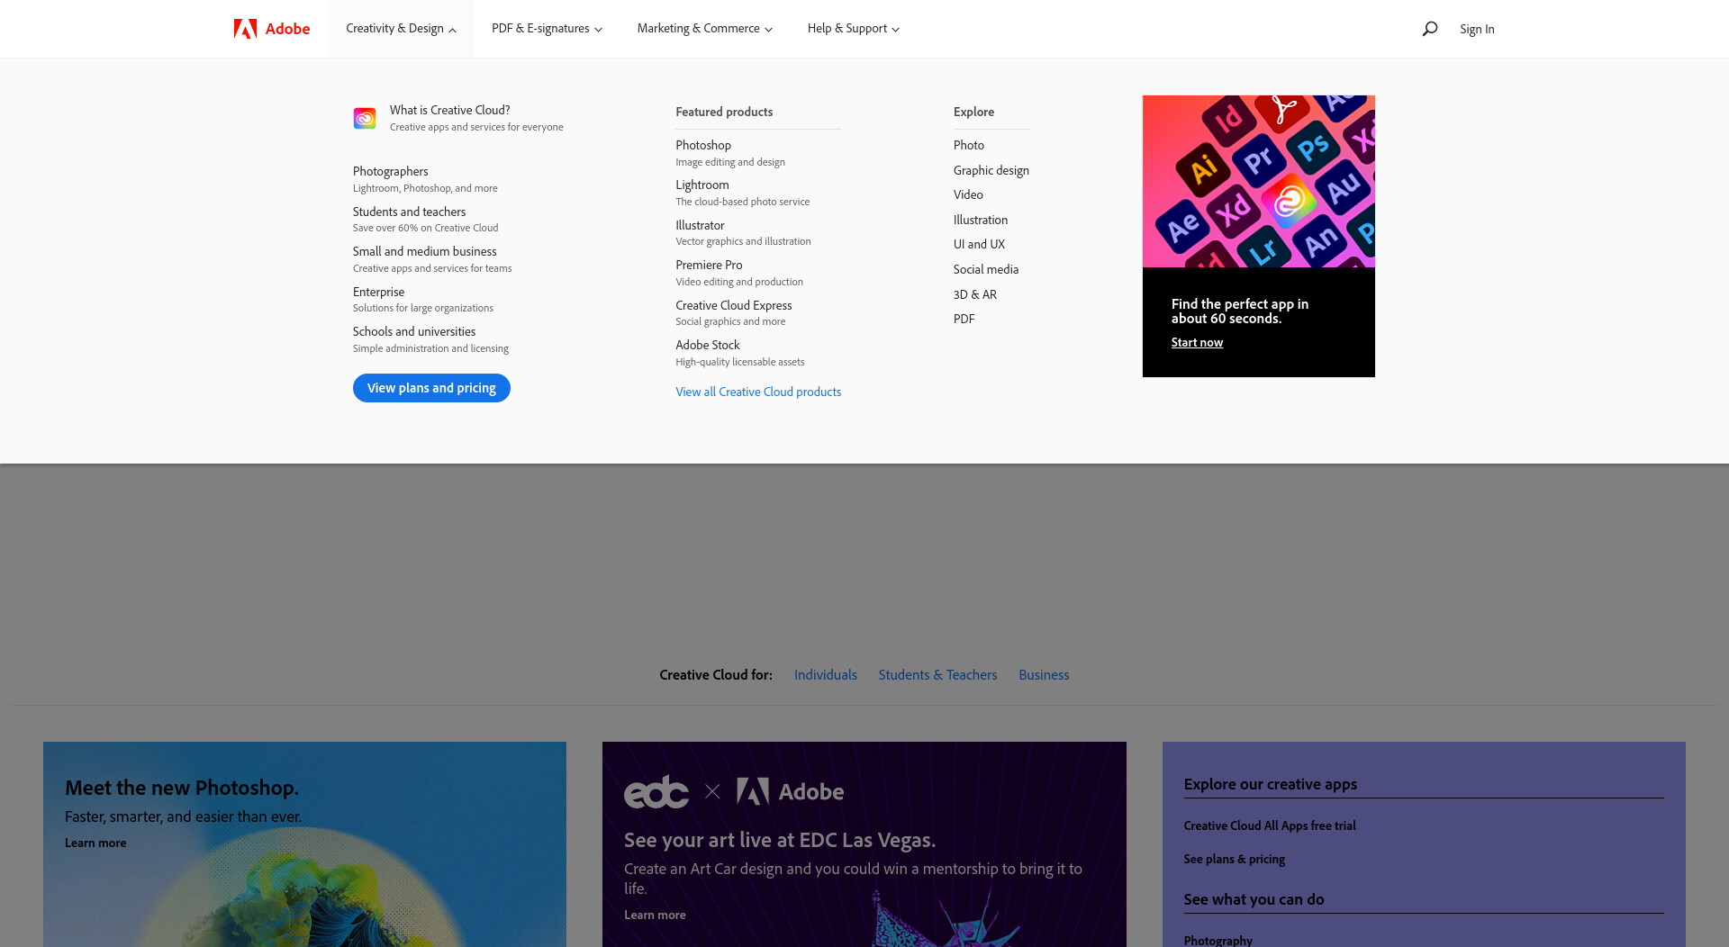Click View plans and pricing button
Image resolution: width=1729 pixels, height=947 pixels.
431,388
